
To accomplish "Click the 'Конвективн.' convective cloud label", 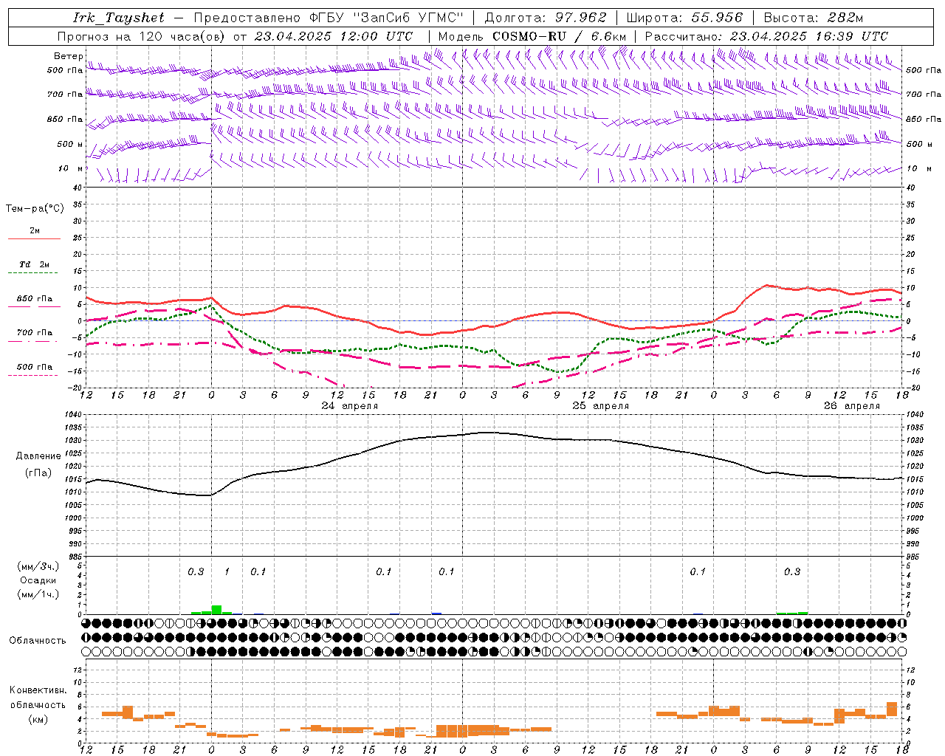I will click(x=38, y=690).
